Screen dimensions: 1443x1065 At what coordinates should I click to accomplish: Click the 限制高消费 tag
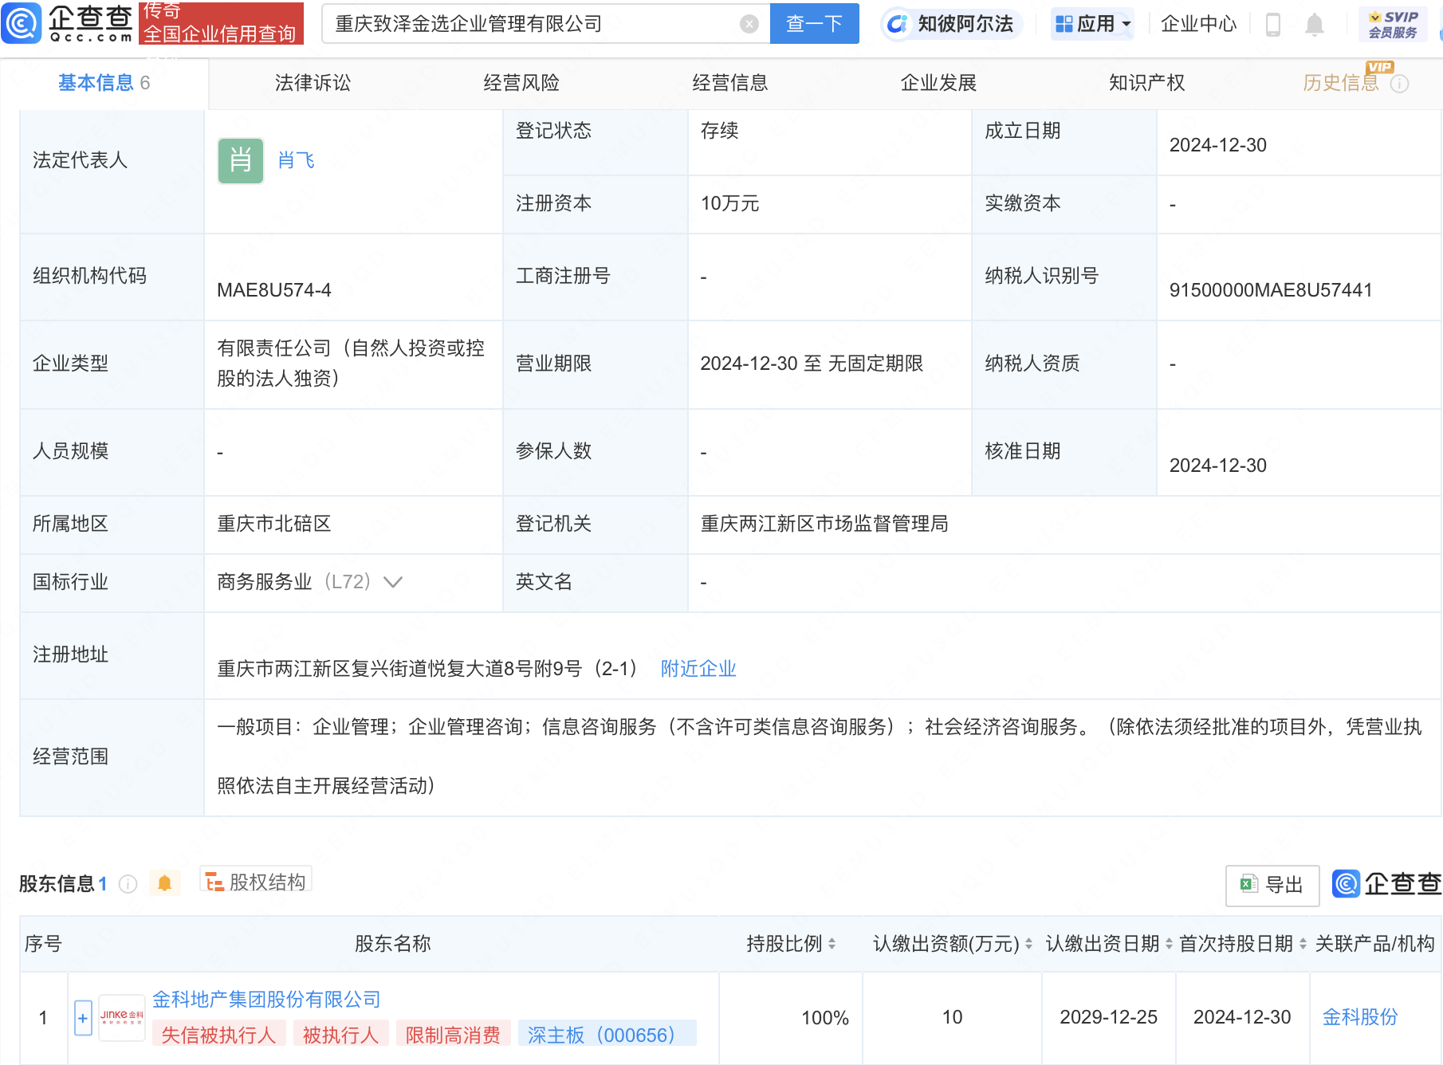coord(453,1035)
